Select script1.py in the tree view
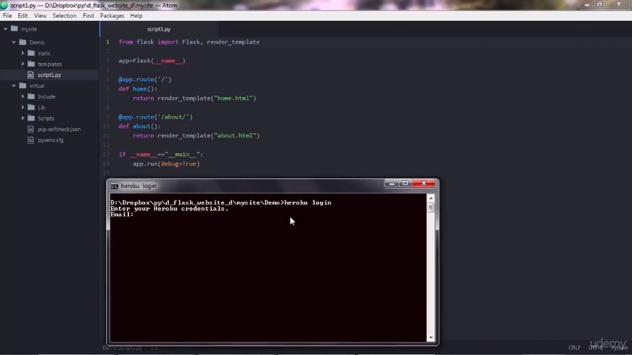Screen dimensions: 632x355 pyautogui.click(x=49, y=75)
